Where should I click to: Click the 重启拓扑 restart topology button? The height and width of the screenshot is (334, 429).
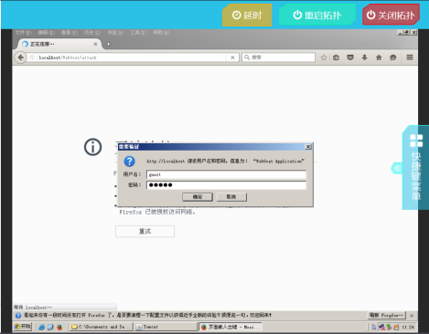317,15
